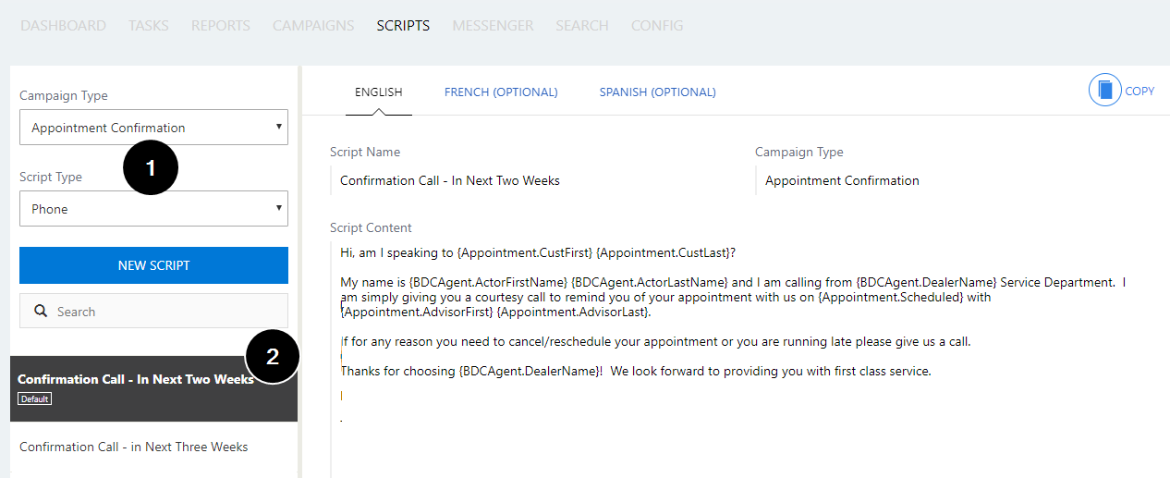Go to the Campaigns menu item
Viewport: 1170px width, 478px height.
pos(313,26)
